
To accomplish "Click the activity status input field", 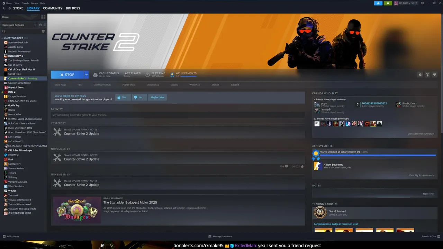I will pyautogui.click(x=178, y=115).
